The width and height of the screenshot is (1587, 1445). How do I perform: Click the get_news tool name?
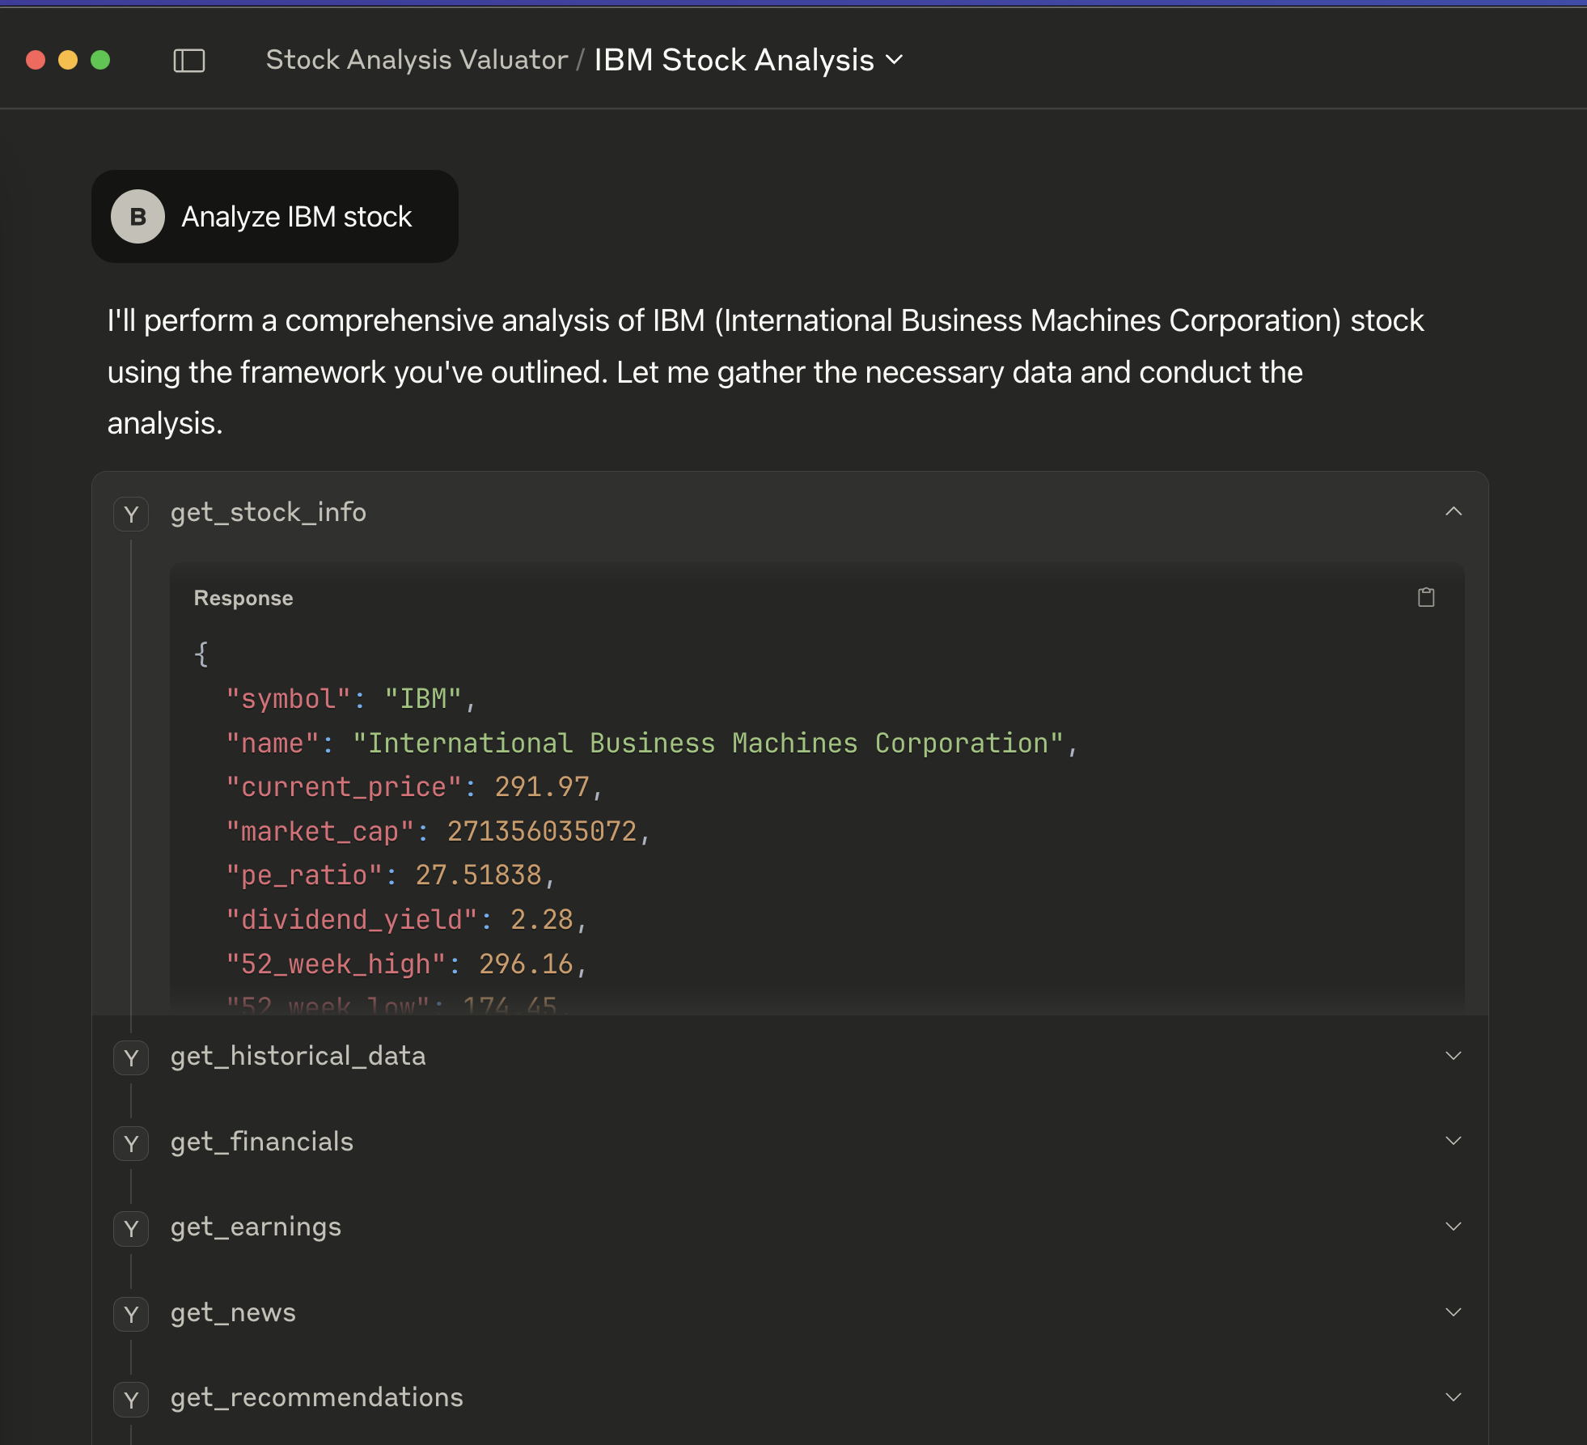click(x=233, y=1312)
